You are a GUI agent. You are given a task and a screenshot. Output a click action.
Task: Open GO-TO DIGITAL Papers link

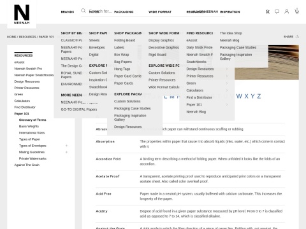point(79,109)
